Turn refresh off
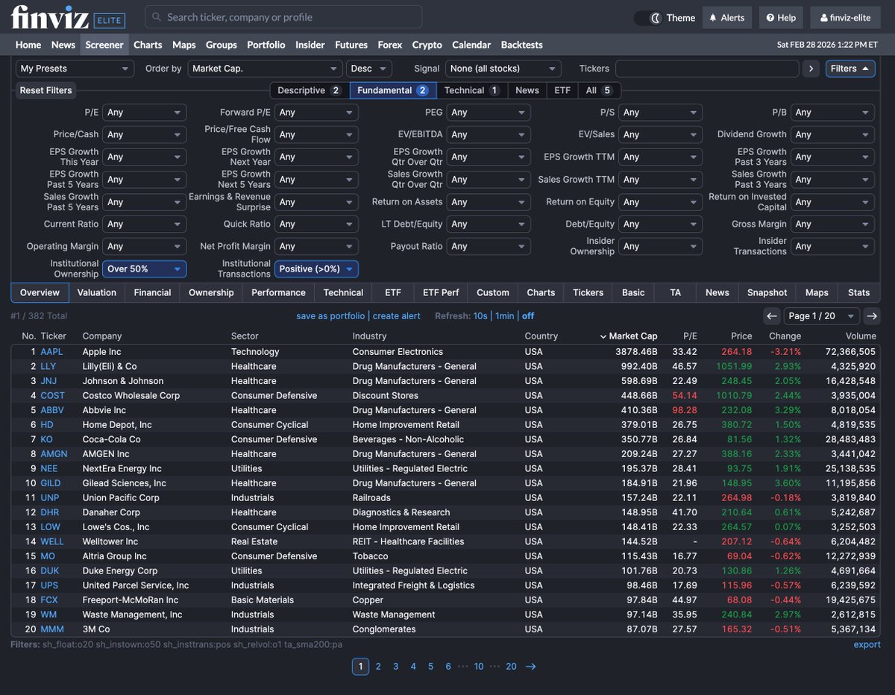895x695 pixels. click(x=528, y=316)
